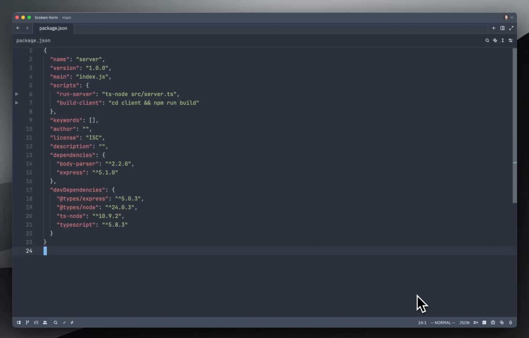
Task: Click the cursor position 24:1 indicator
Action: tap(422, 323)
